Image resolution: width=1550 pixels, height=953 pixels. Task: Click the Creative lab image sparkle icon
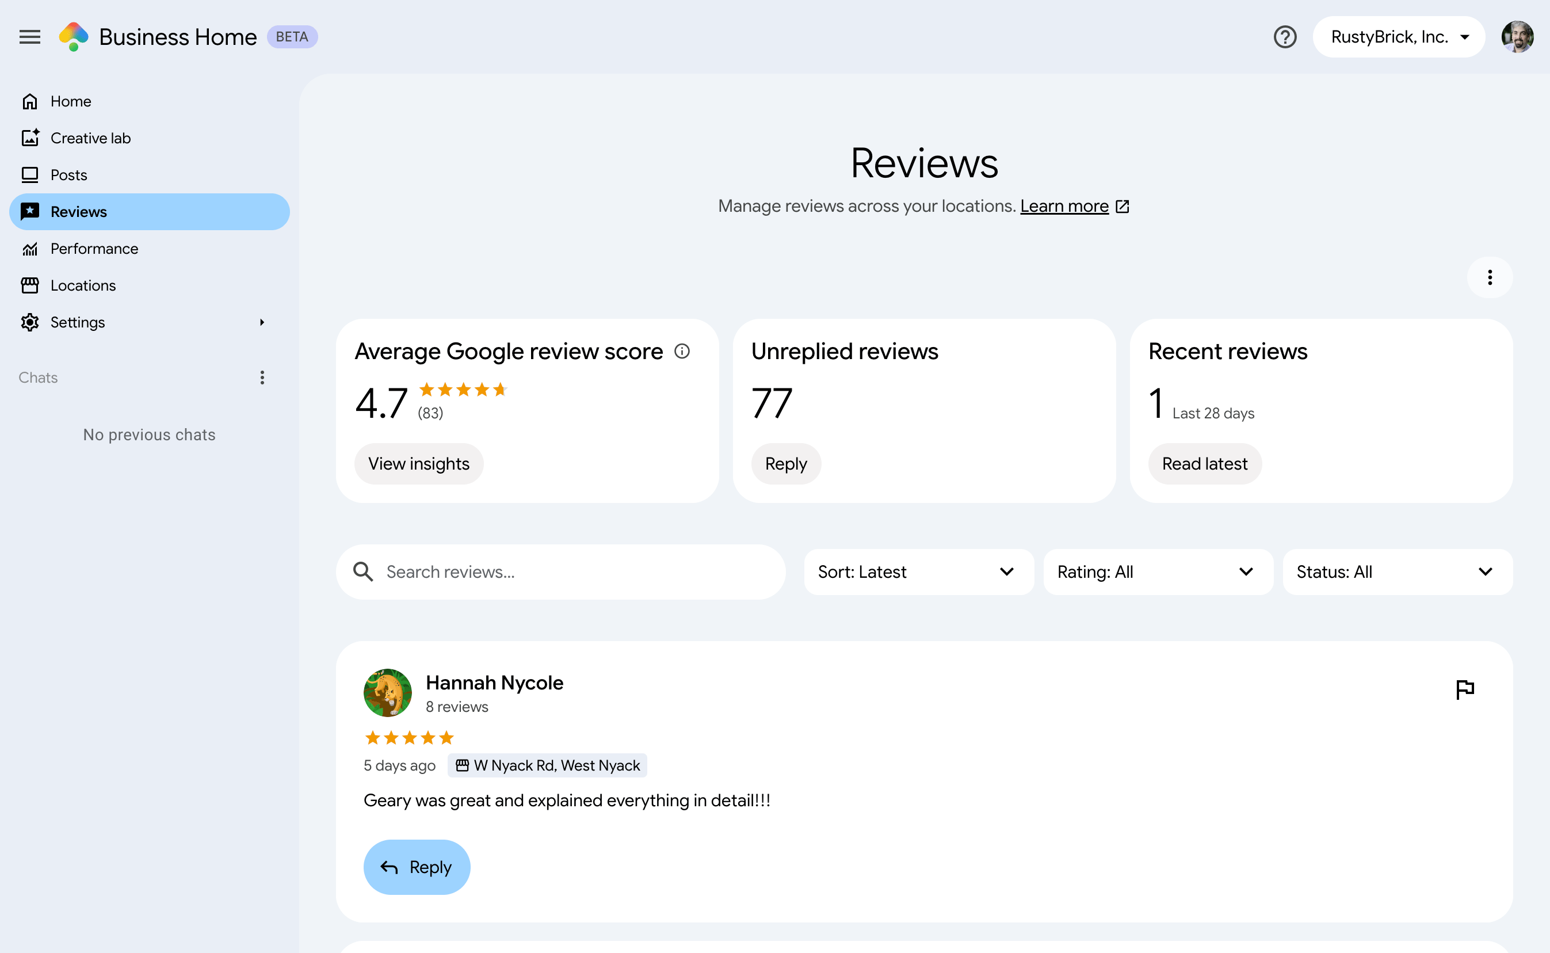point(29,138)
